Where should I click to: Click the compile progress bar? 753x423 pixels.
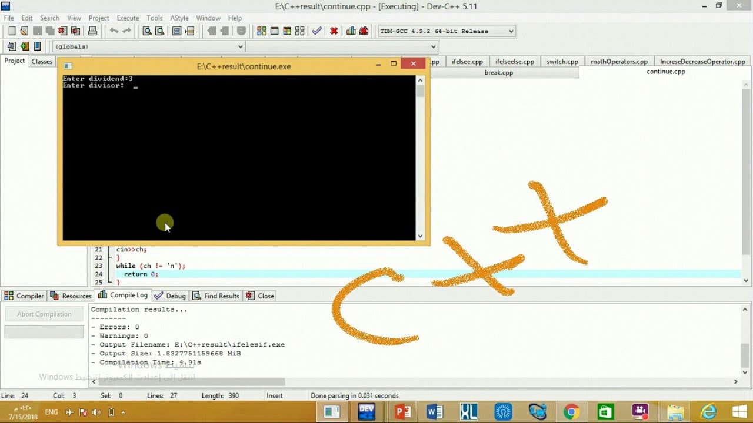(44, 332)
